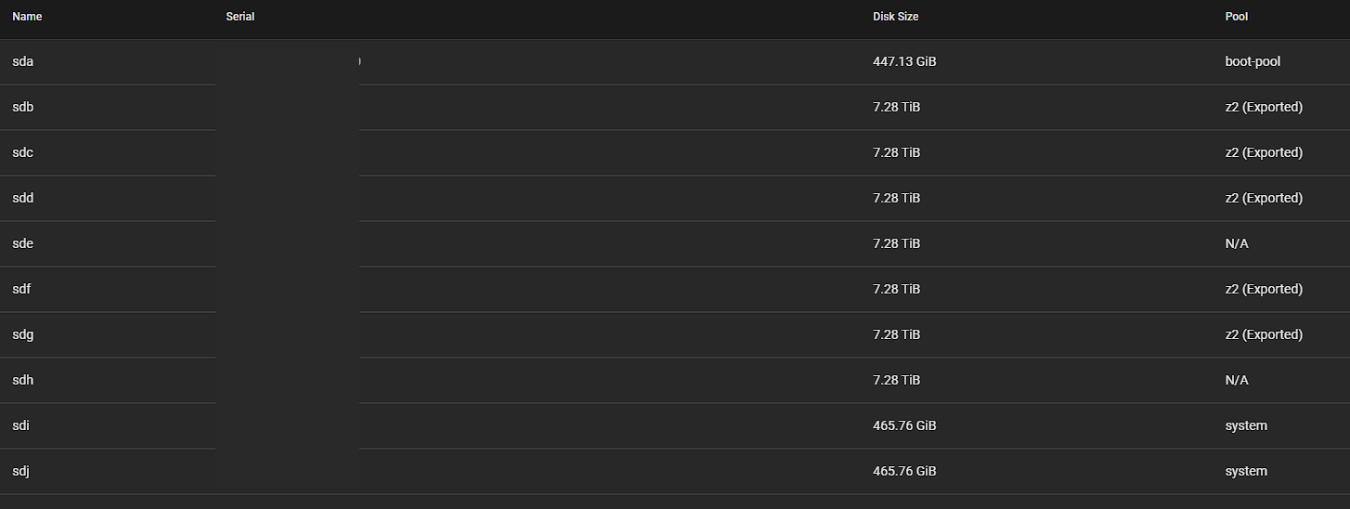Sort disks by Name column header

point(27,17)
